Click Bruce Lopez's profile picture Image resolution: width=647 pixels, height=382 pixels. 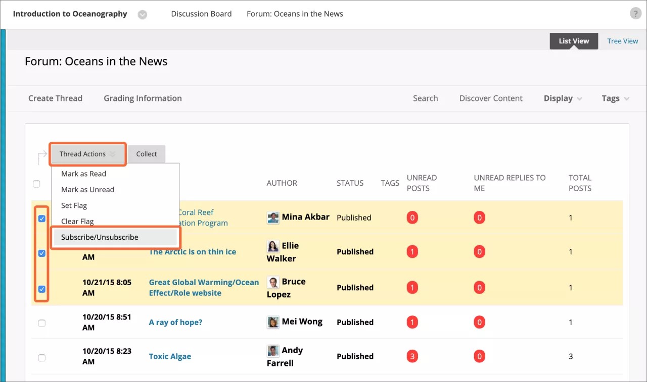[x=273, y=283]
